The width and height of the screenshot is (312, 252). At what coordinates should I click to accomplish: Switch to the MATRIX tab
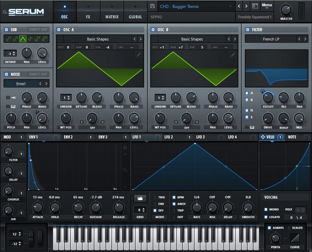pos(112,11)
